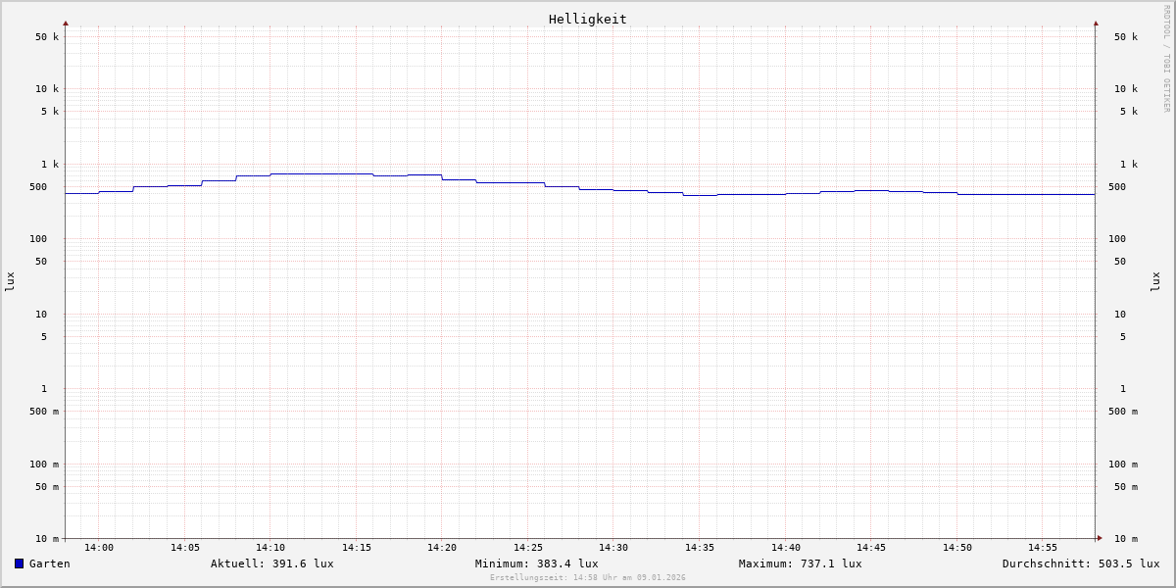
Task: Click the left vertical lux axis label
Action: tap(10, 281)
